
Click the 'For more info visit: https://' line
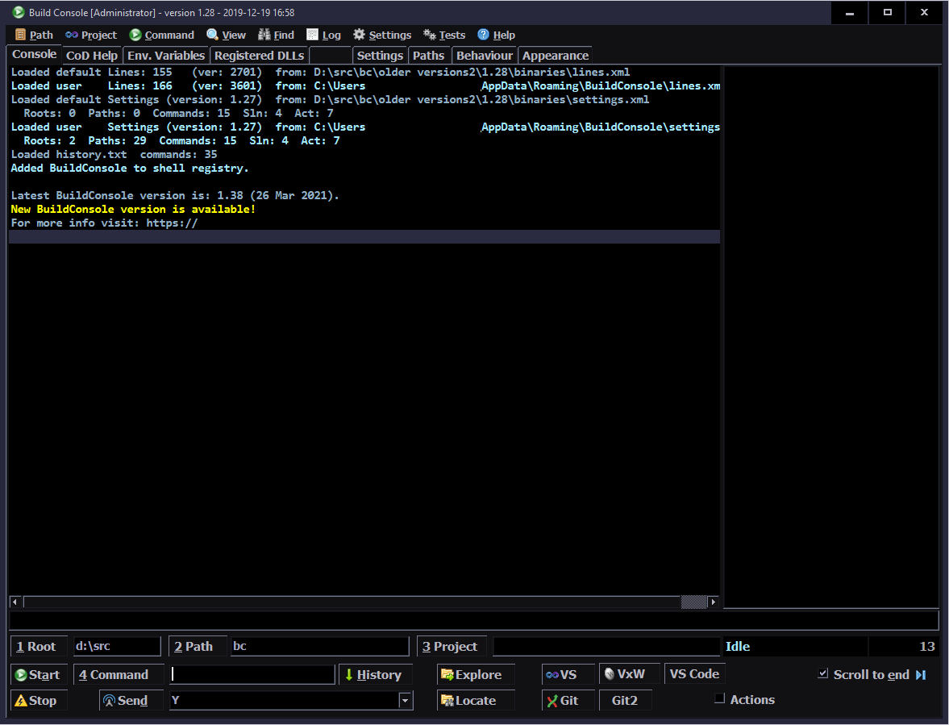[104, 223]
